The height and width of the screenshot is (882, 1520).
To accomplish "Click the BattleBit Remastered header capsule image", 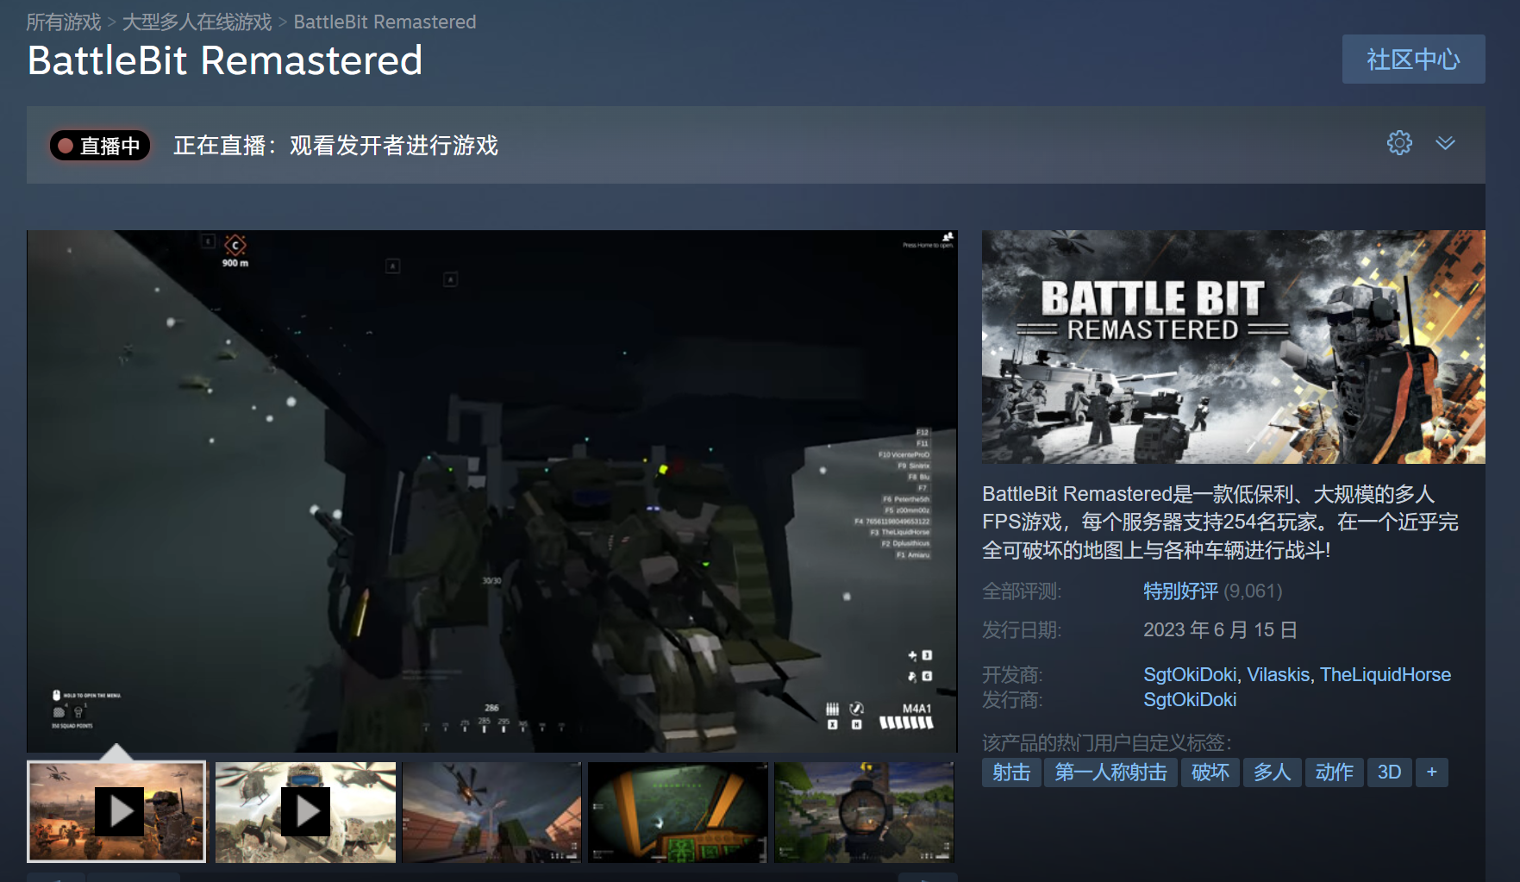I will click(x=1233, y=347).
